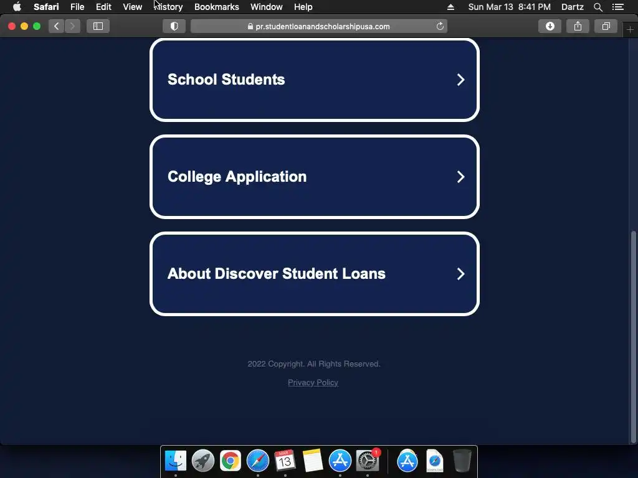Open App Store from the Dock

[340, 461]
